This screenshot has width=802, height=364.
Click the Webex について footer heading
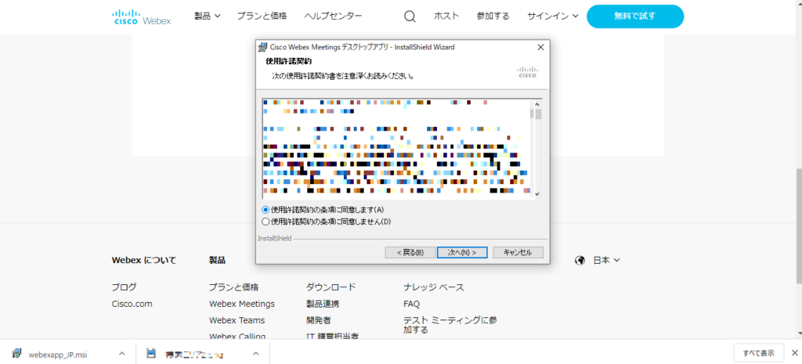[144, 260]
